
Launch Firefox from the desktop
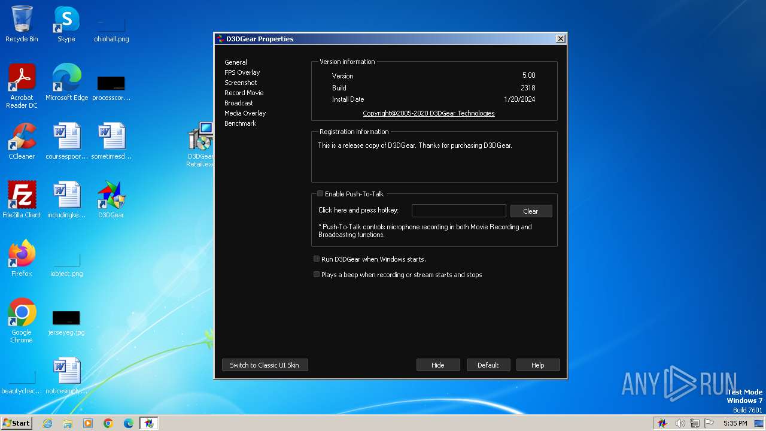click(22, 259)
